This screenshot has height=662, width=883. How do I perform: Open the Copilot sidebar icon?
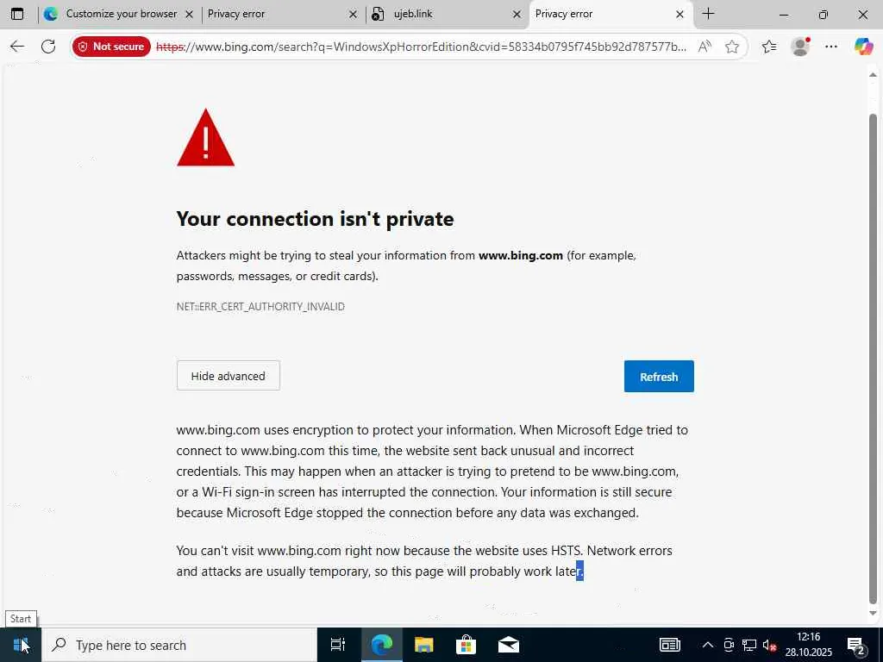point(863,47)
